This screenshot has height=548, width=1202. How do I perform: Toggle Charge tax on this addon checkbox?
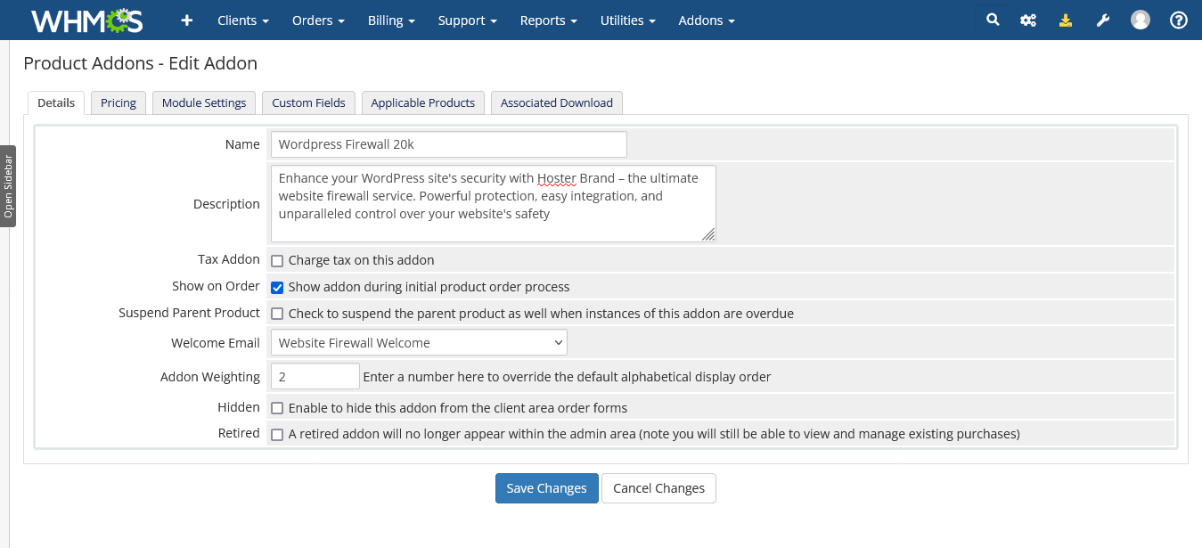277,261
